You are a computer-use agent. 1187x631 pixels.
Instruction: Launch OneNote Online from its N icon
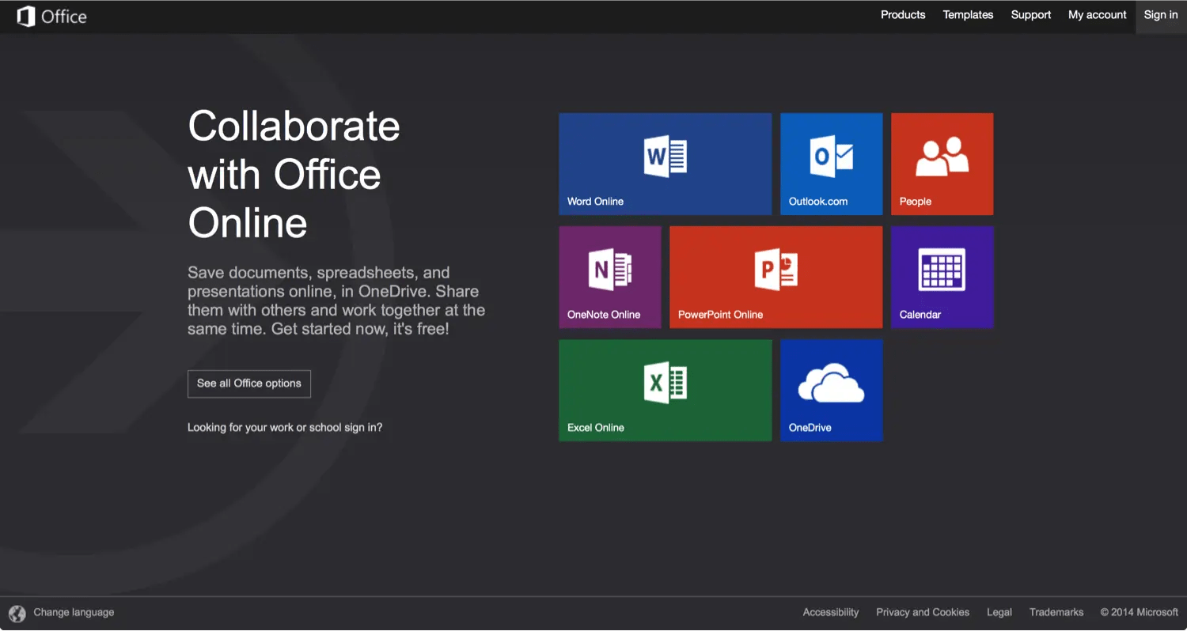[x=610, y=269]
